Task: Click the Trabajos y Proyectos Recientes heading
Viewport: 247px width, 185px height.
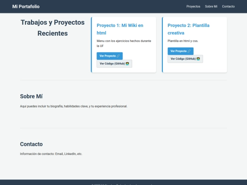Action: coord(53,28)
